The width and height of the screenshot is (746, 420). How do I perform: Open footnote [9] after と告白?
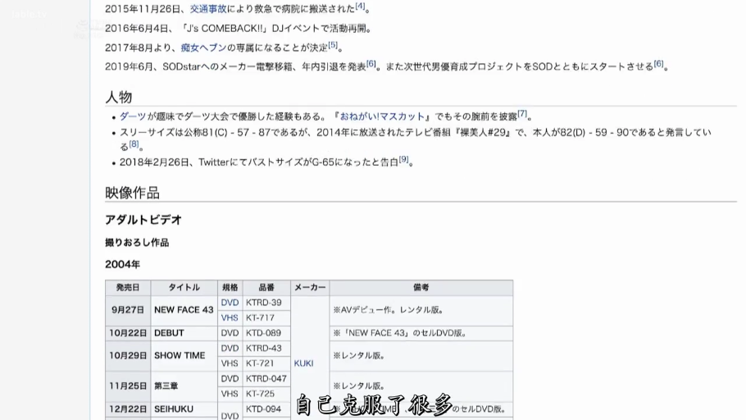point(403,160)
